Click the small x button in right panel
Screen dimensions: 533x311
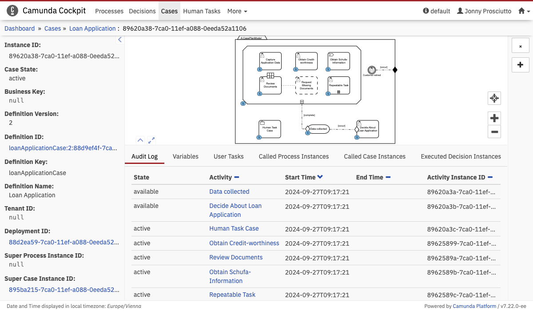[x=520, y=46]
